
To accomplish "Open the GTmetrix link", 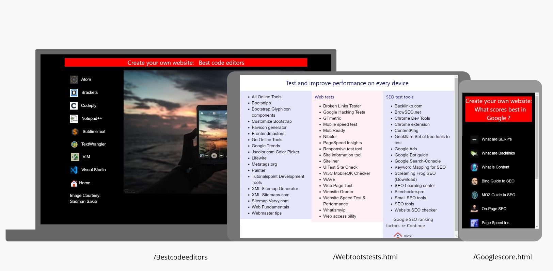I will coord(332,118).
